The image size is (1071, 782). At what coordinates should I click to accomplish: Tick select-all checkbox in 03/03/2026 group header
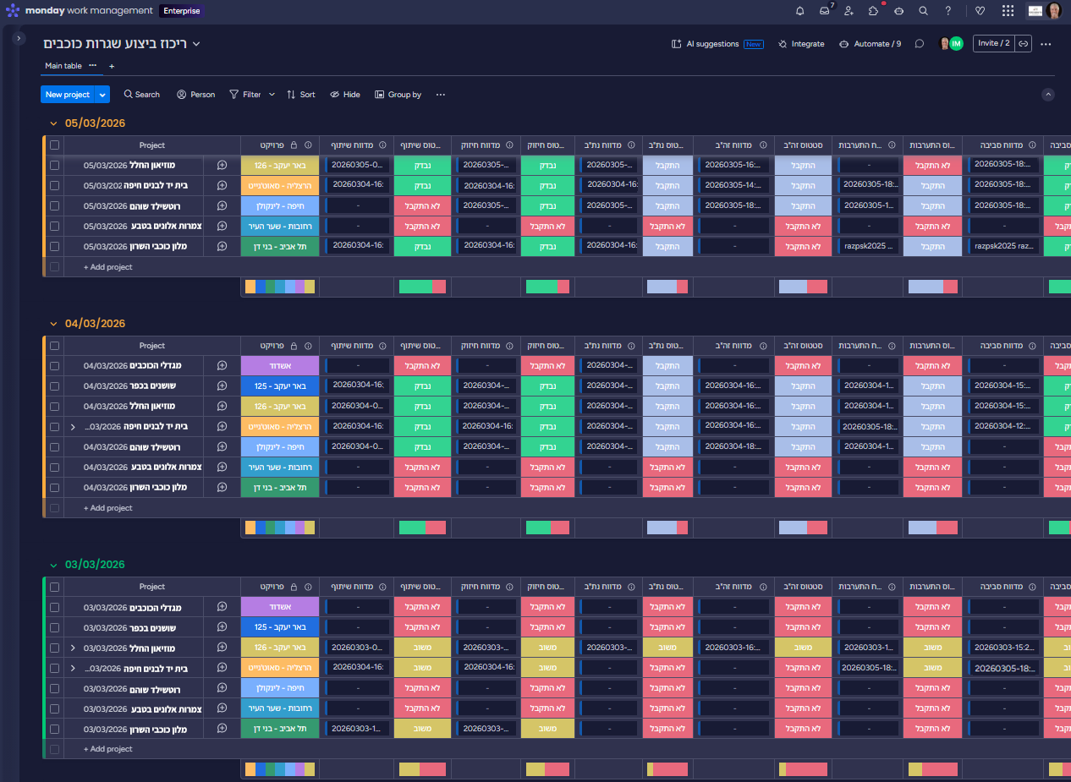[x=54, y=587]
